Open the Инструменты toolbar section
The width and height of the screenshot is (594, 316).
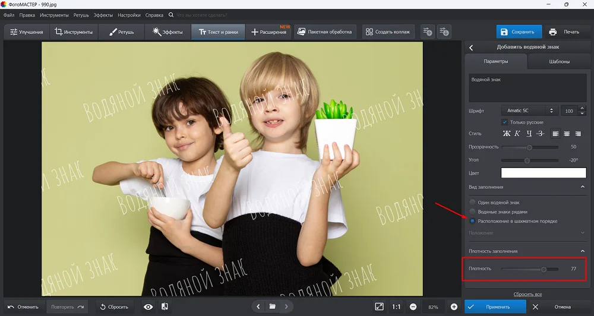click(74, 32)
